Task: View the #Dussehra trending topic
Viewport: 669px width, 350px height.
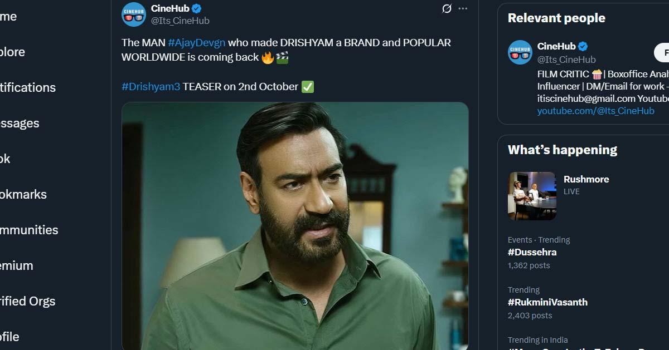Action: tap(532, 252)
